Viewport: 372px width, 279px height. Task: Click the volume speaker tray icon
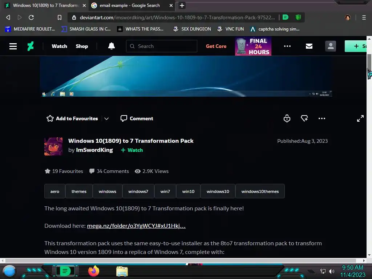(x=332, y=271)
